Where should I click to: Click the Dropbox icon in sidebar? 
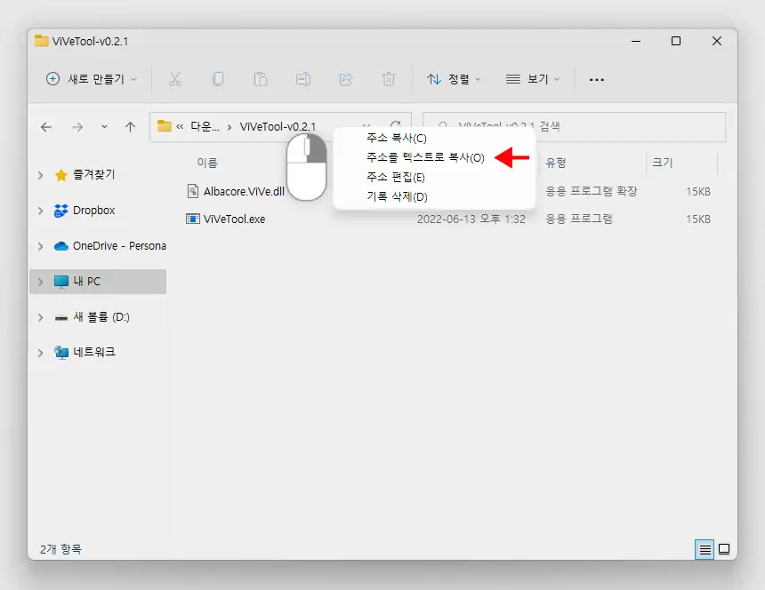(x=61, y=211)
